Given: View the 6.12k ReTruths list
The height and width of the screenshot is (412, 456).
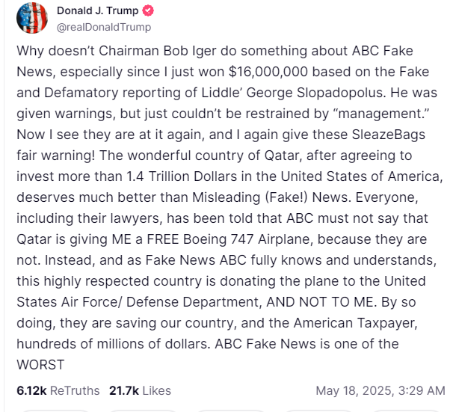Looking at the screenshot, I should click(58, 390).
